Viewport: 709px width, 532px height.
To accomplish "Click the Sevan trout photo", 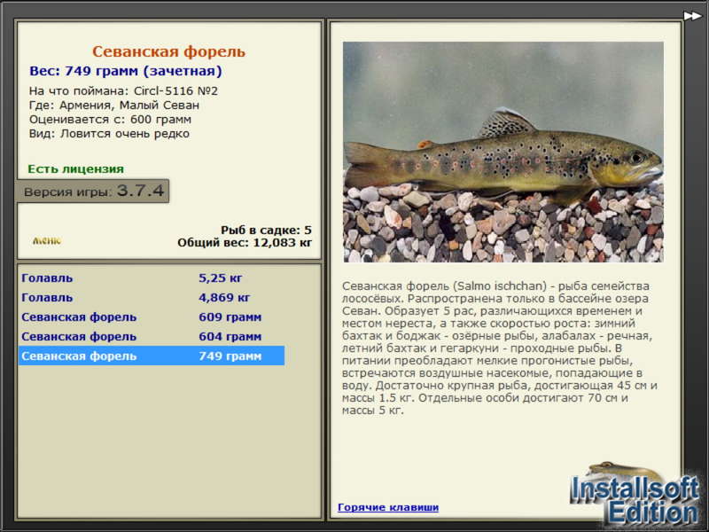I will pos(503,152).
